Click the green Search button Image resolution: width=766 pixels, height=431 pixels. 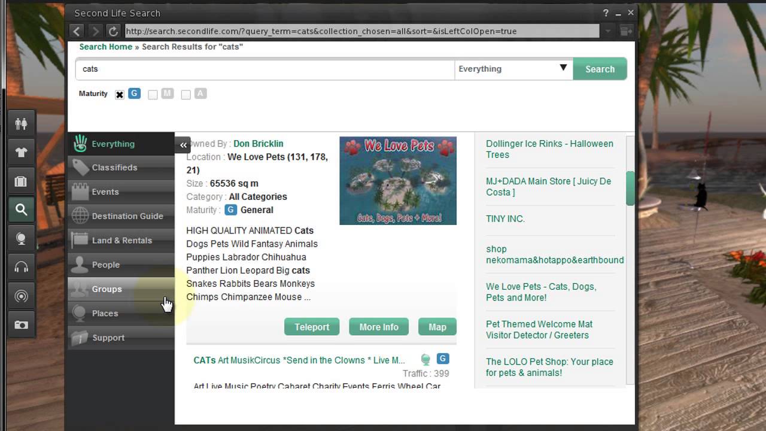600,69
